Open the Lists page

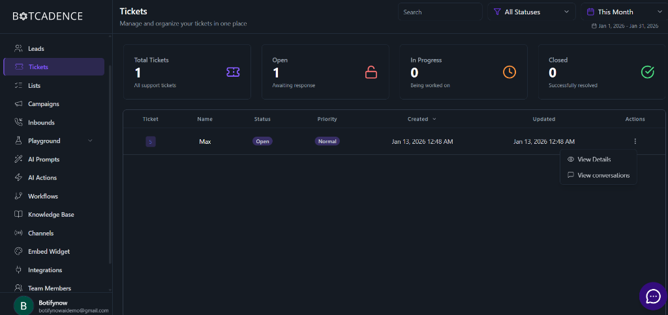(53, 85)
